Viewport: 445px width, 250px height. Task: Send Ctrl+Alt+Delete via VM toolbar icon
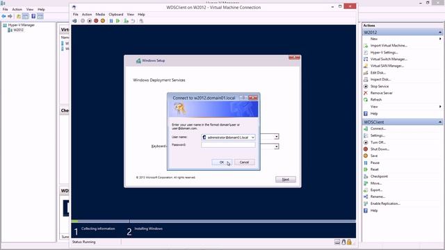click(x=74, y=21)
